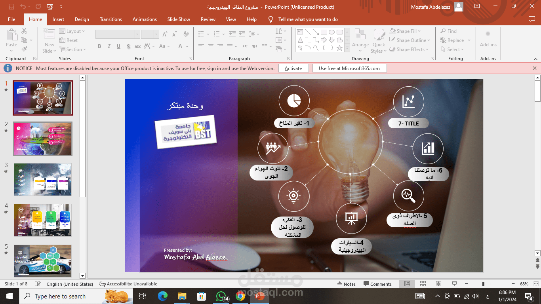This screenshot has height=304, width=541.
Task: Select slide 3 thumbnail in the slide panel
Action: (x=43, y=179)
